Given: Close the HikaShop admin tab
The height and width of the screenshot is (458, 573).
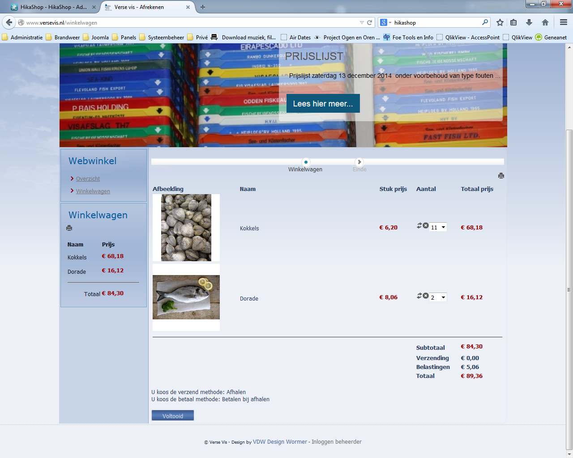Looking at the screenshot, I should [94, 7].
